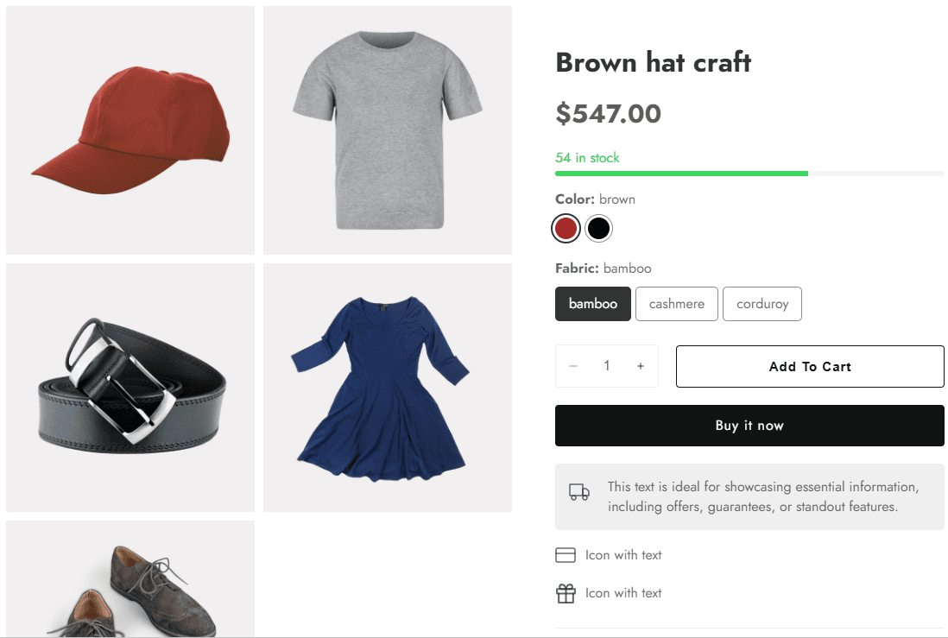Click the Brown hat craft title

(653, 62)
